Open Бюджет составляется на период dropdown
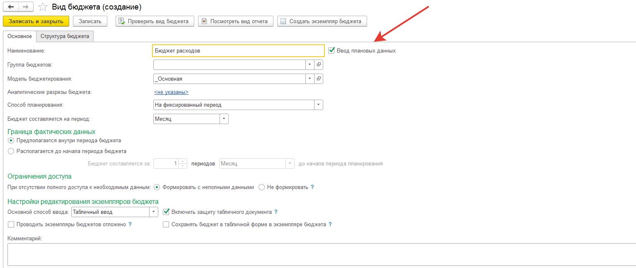The width and height of the screenshot is (636, 268). [x=224, y=119]
